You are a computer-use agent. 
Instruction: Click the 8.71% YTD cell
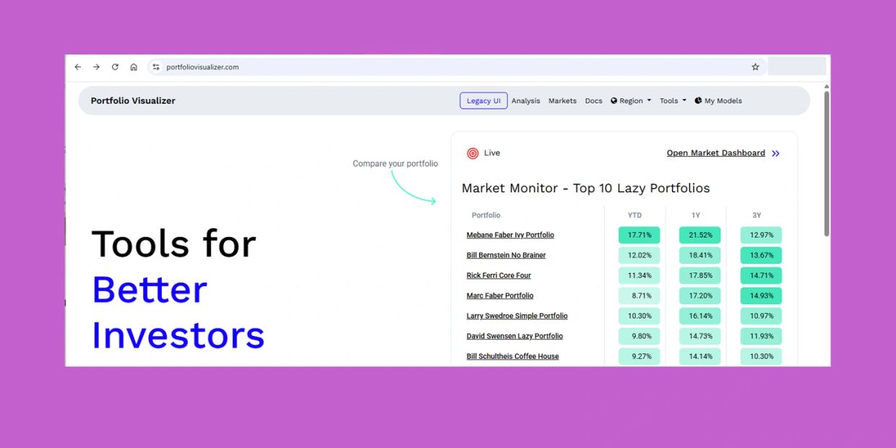click(639, 296)
